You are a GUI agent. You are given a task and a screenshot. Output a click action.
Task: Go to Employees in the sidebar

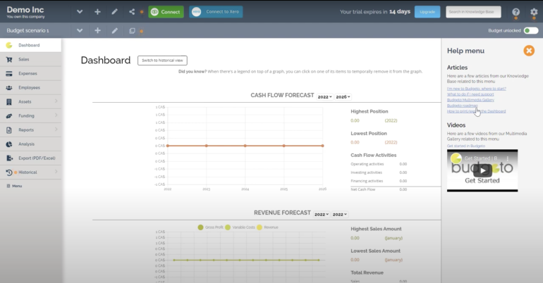(x=30, y=87)
